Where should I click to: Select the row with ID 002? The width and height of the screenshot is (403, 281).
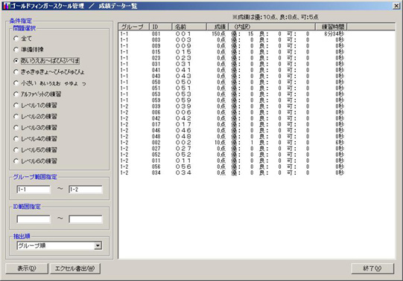pyautogui.click(x=232, y=143)
